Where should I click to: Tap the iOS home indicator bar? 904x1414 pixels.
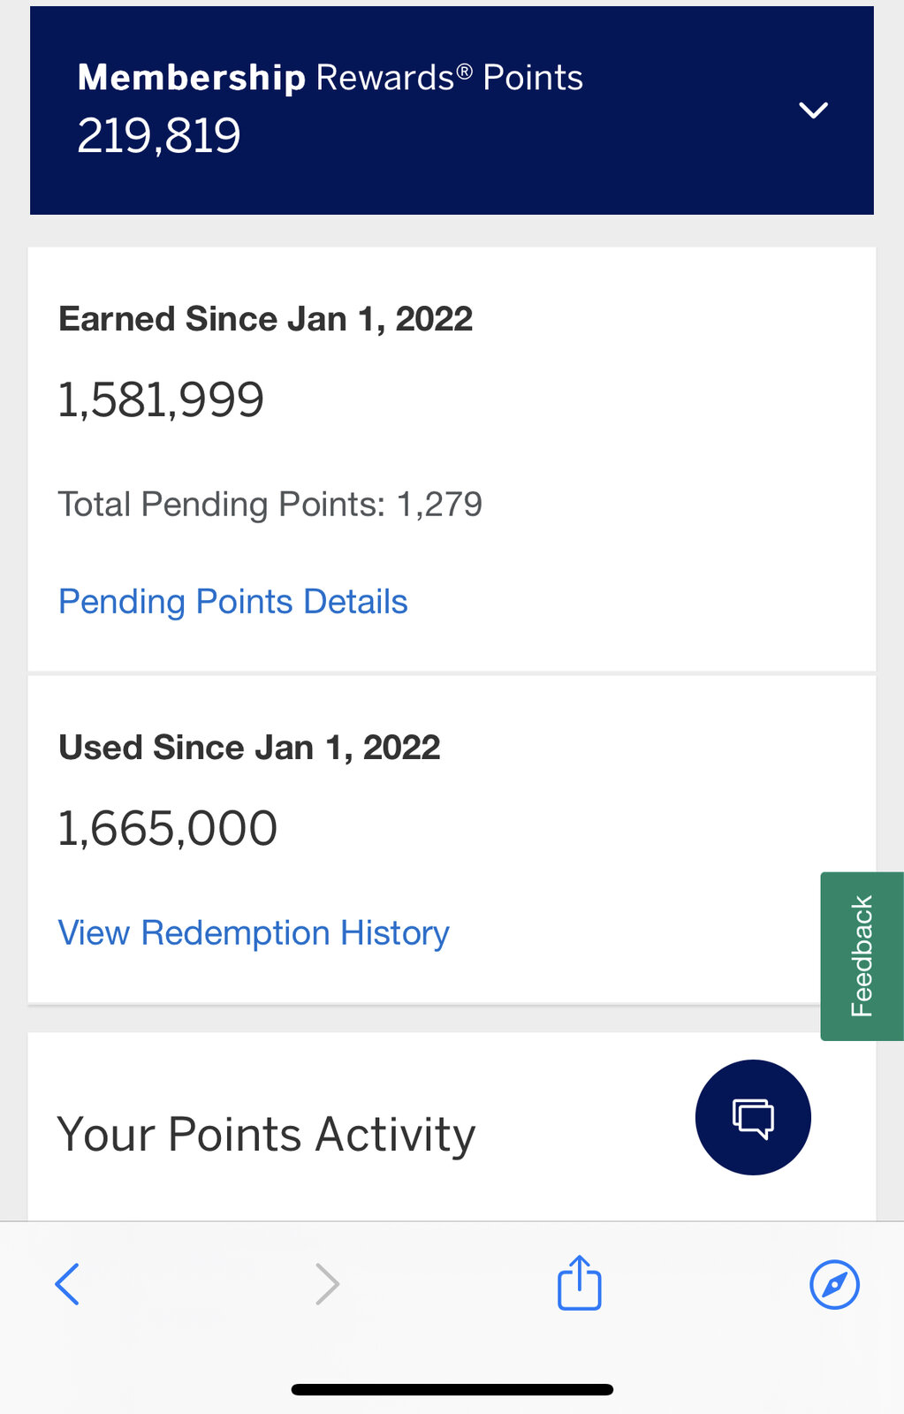[x=452, y=1389]
